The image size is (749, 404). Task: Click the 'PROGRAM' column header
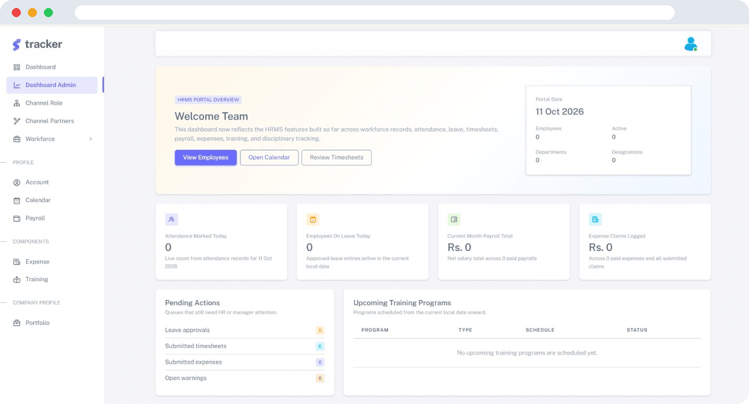pos(375,330)
